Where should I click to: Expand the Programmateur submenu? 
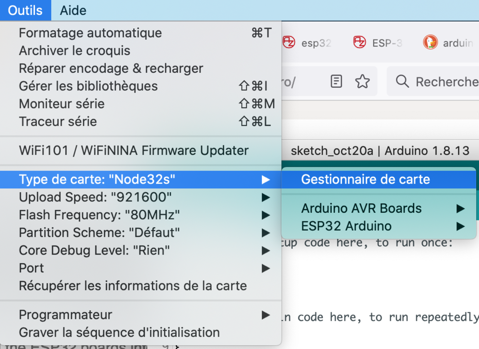click(x=140, y=315)
